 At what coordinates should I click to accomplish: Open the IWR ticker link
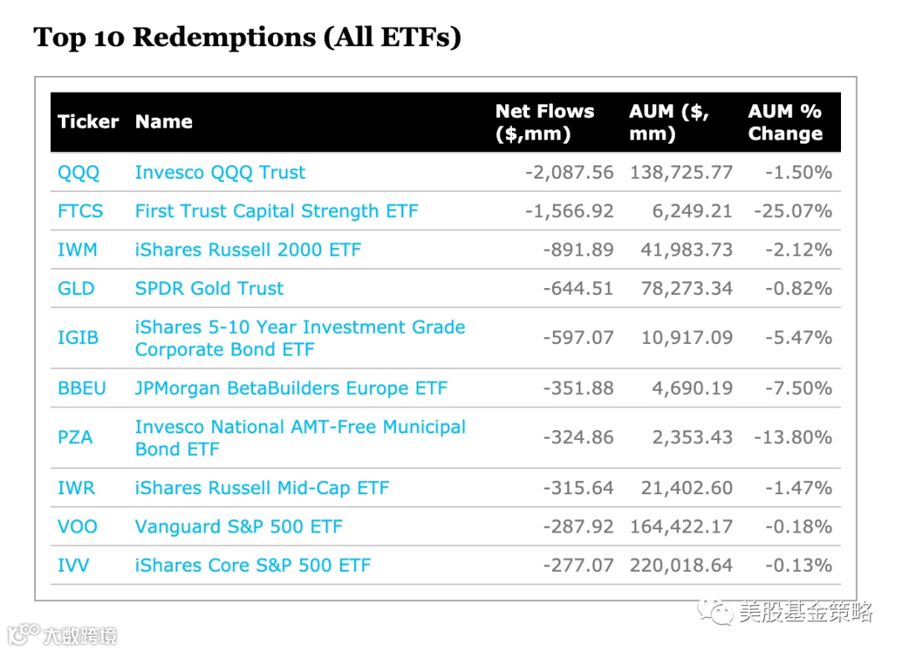coord(76,488)
